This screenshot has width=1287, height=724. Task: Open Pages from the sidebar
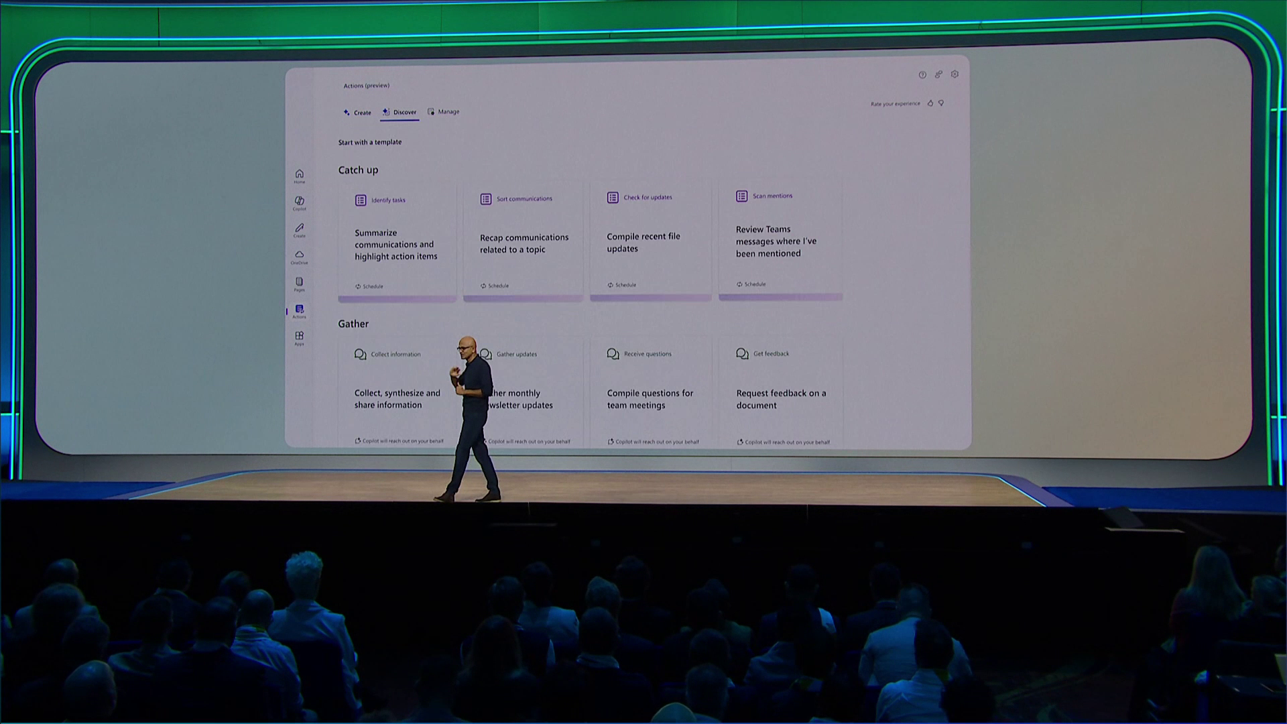pyautogui.click(x=299, y=283)
